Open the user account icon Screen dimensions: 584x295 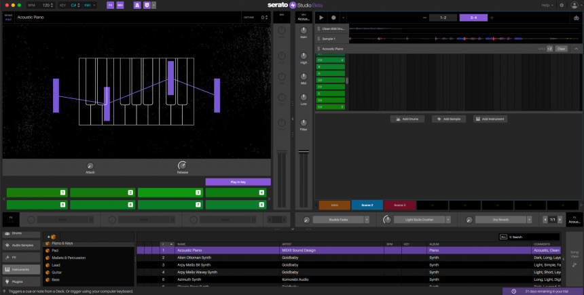coord(574,5)
